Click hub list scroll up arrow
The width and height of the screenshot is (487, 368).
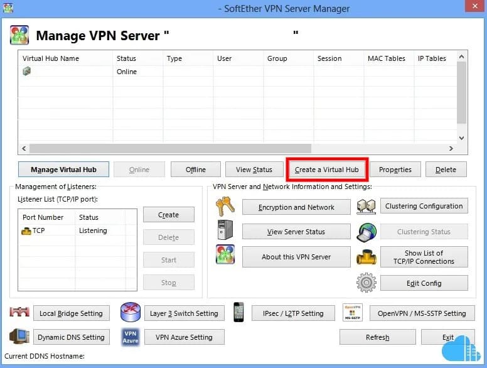[461, 57]
